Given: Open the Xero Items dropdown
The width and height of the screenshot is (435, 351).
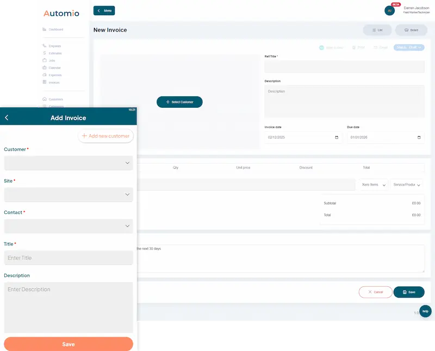Looking at the screenshot, I should 374,184.
